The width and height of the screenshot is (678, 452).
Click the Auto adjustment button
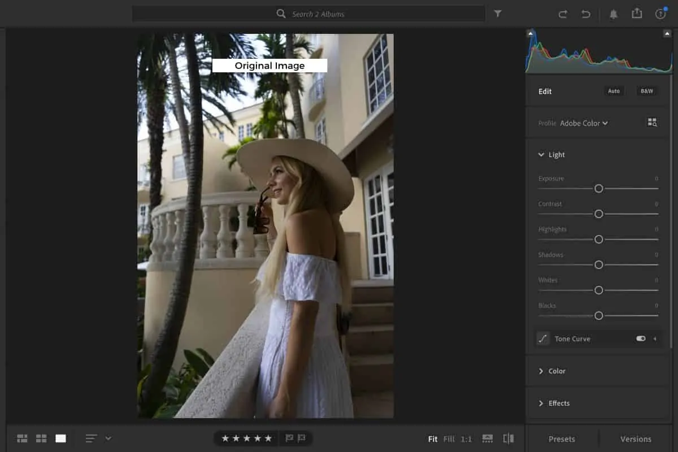coord(614,90)
